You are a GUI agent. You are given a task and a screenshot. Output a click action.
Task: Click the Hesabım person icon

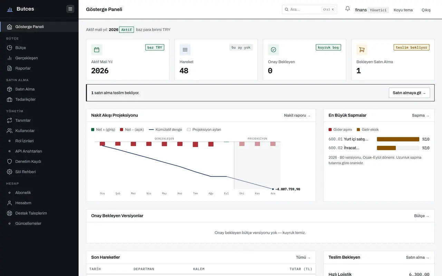click(x=10, y=203)
